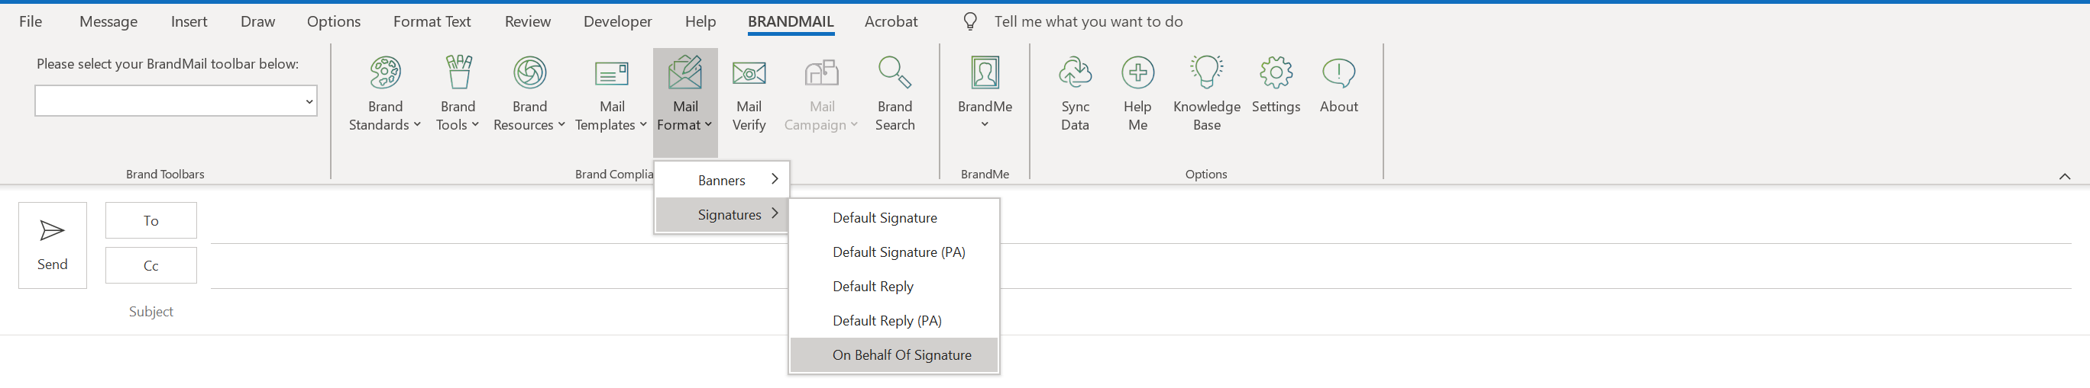Open Knowledge Base lightbulb icon
Viewport: 2090px width, 388px height.
(1206, 72)
